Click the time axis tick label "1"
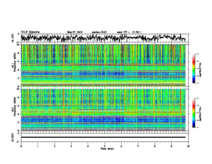This screenshot has width=212, height=164. point(38,146)
